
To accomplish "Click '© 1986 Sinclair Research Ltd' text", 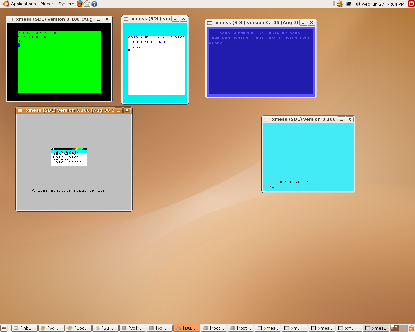I will (x=69, y=191).
